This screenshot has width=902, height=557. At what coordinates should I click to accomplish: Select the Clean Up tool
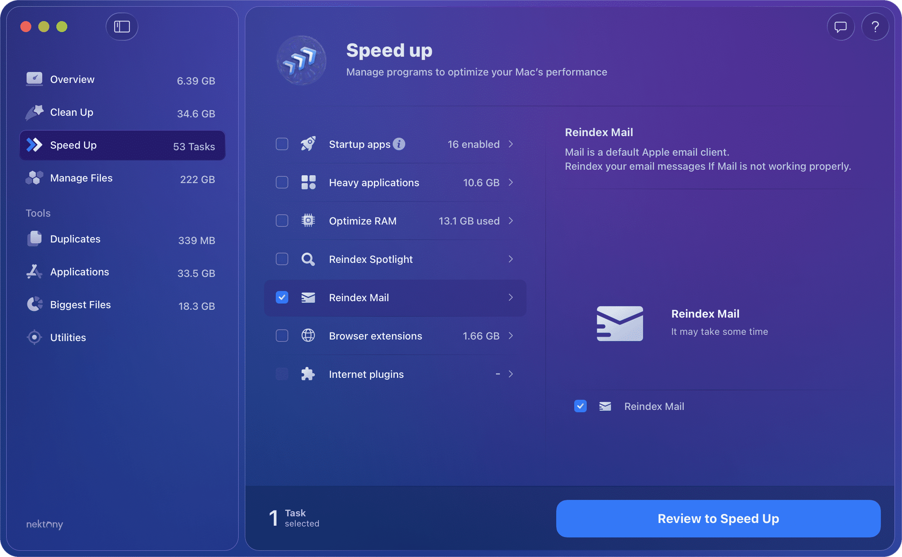coord(71,112)
